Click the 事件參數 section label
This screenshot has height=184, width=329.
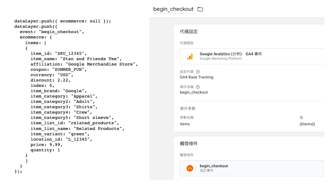188,109
